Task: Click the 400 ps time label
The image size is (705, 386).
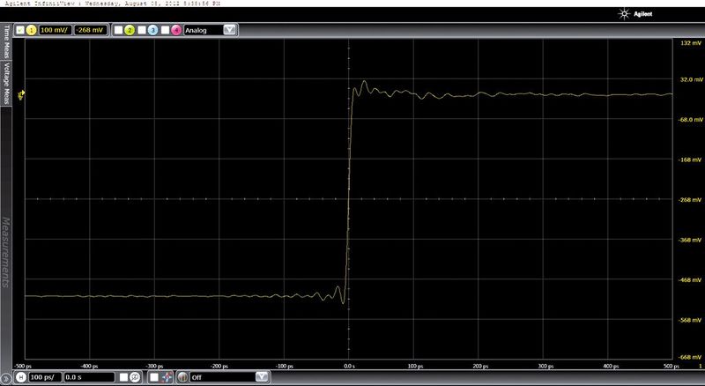Action: tap(610, 367)
